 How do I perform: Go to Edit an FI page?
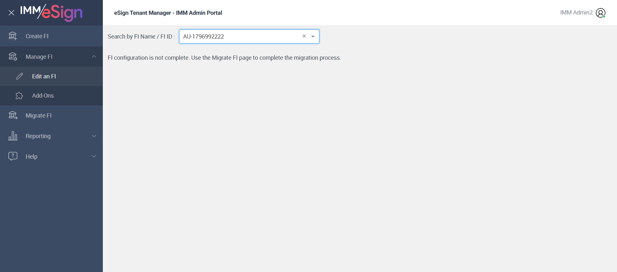[51, 76]
